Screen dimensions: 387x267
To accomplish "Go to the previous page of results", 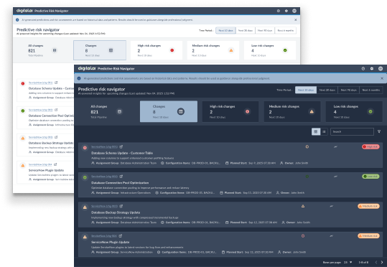I will [376, 262].
